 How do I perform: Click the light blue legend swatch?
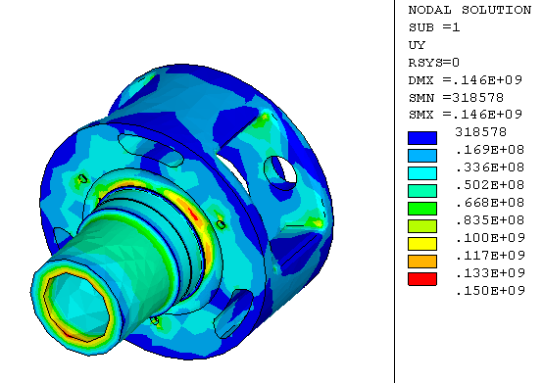(422, 156)
